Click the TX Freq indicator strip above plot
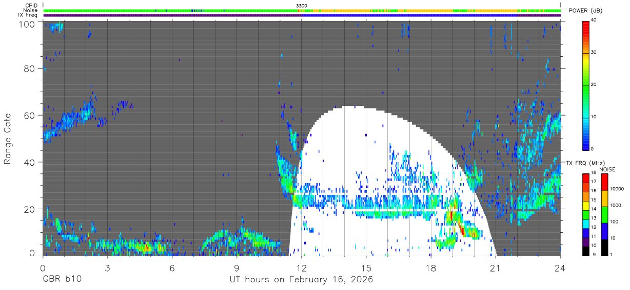630x290 pixels. 302,15
